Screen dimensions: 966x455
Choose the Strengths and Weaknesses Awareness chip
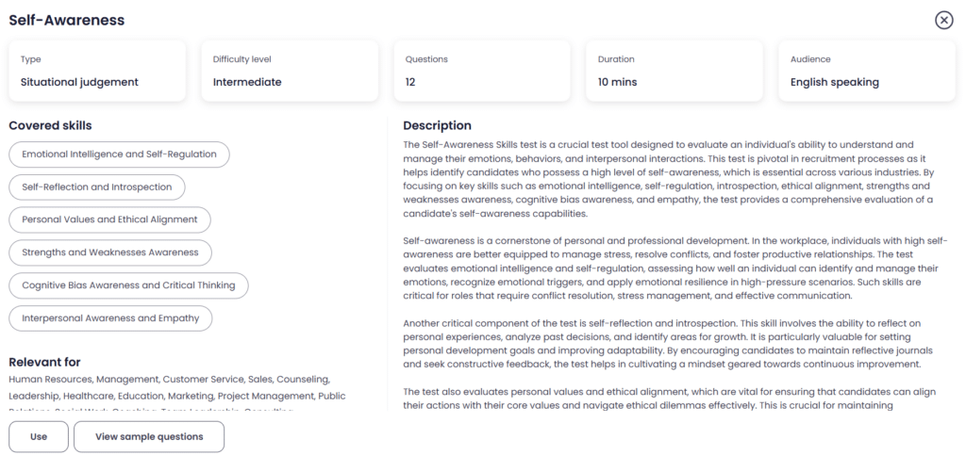click(110, 252)
